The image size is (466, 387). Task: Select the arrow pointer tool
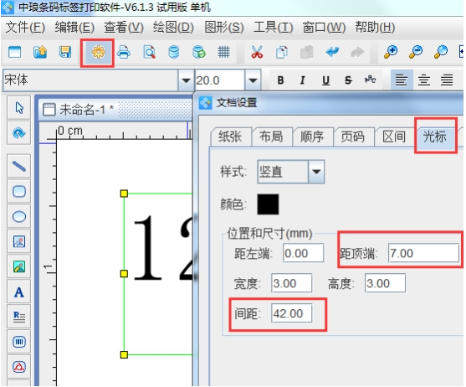(x=19, y=108)
